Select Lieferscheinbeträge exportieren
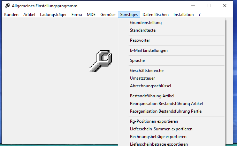The width and height of the screenshot is (237, 146). tap(172, 144)
